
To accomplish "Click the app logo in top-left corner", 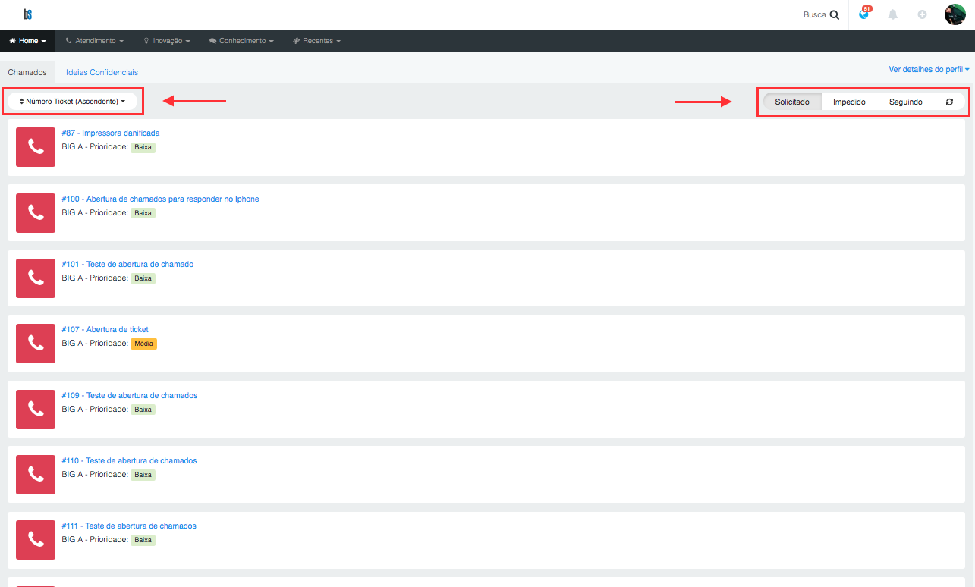I will tap(28, 14).
